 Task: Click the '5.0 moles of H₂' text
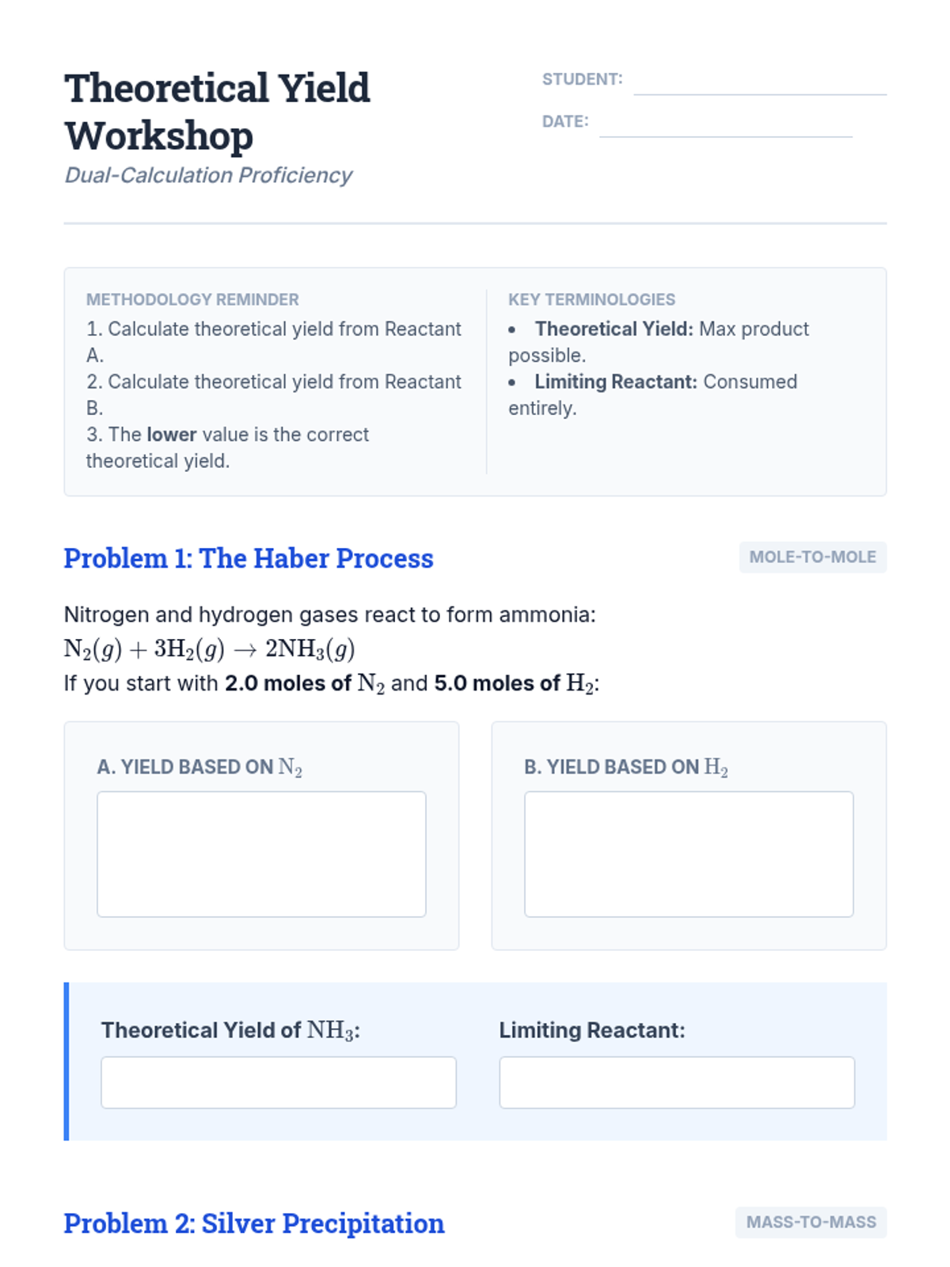coord(514,683)
